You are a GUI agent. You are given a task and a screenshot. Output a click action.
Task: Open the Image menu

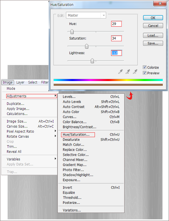tap(8, 82)
